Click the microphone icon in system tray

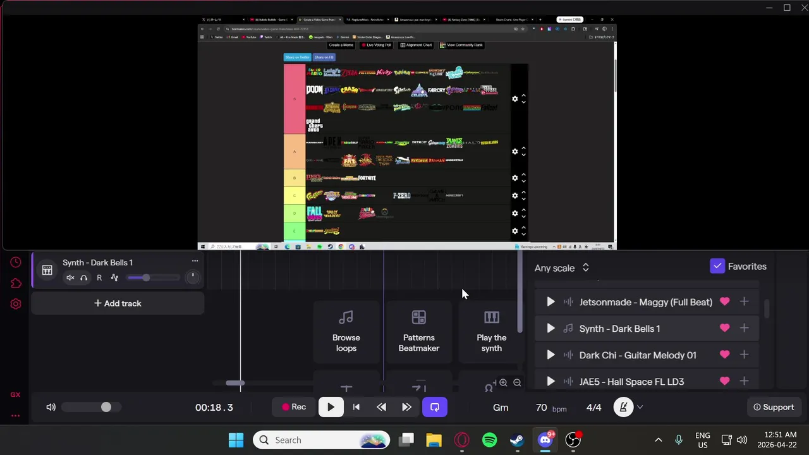tap(679, 440)
